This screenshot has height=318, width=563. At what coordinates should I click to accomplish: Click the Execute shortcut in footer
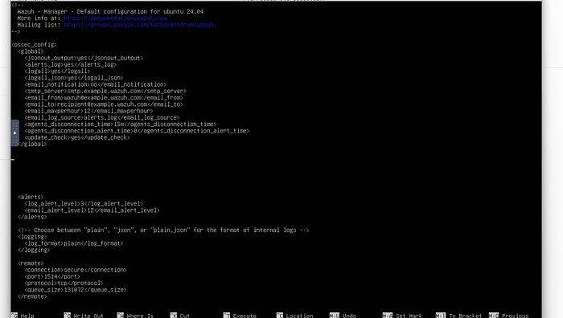(x=240, y=316)
